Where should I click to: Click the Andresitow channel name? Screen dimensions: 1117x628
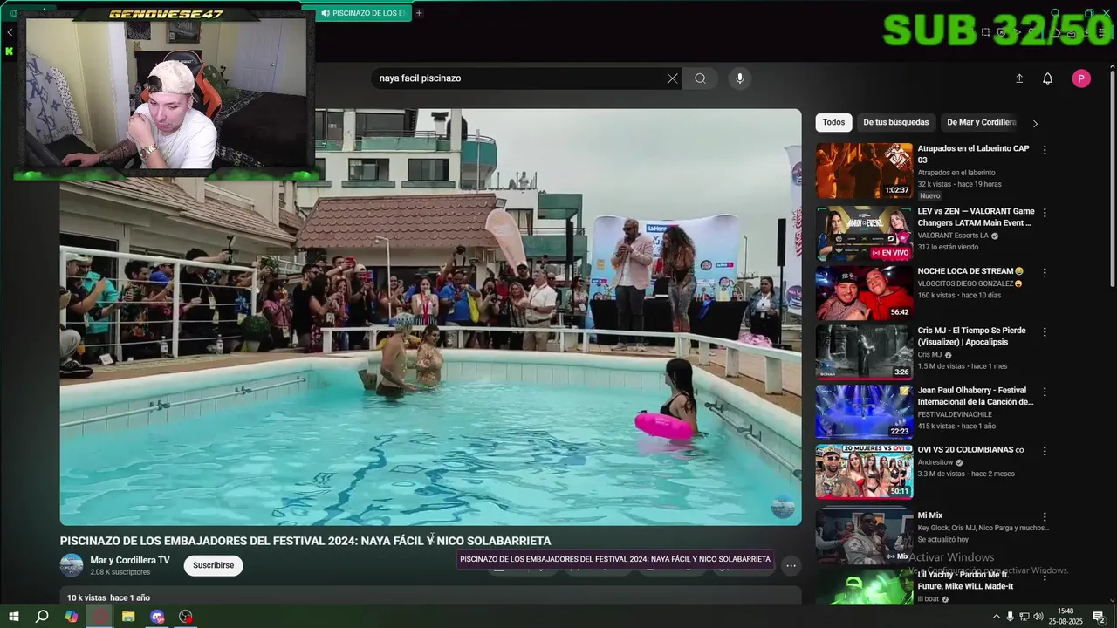(935, 462)
